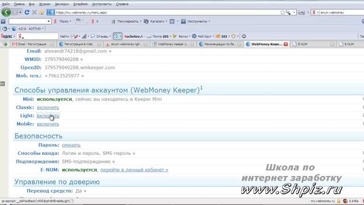Click the circular arrow icon in third toolbar

point(5,28)
